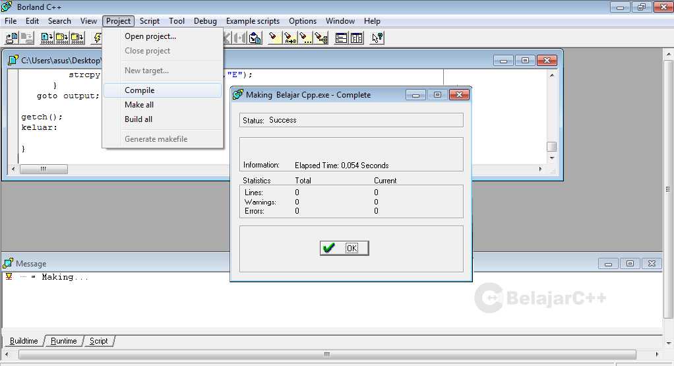Open the Script menu

coord(150,21)
